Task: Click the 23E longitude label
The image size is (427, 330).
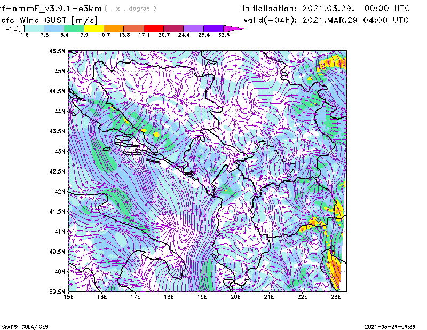Action: 336,297
